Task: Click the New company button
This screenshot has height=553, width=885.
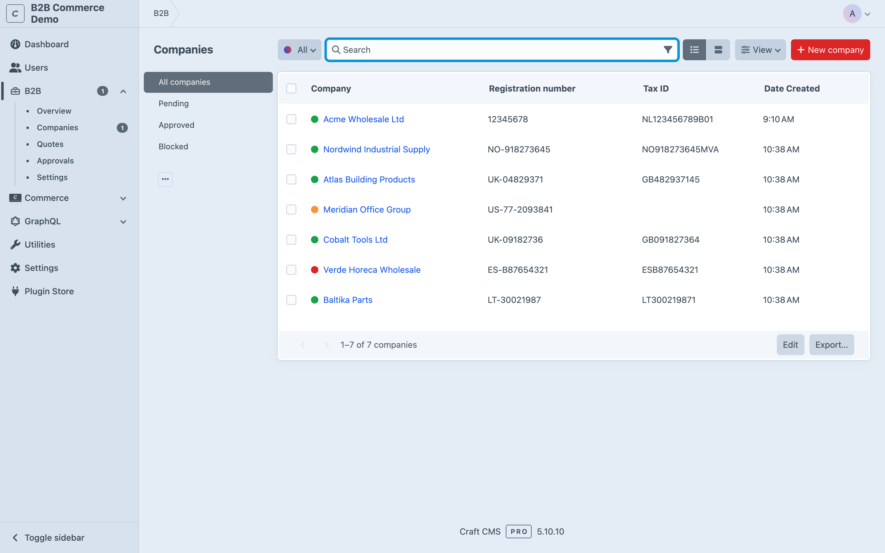Action: pyautogui.click(x=831, y=50)
